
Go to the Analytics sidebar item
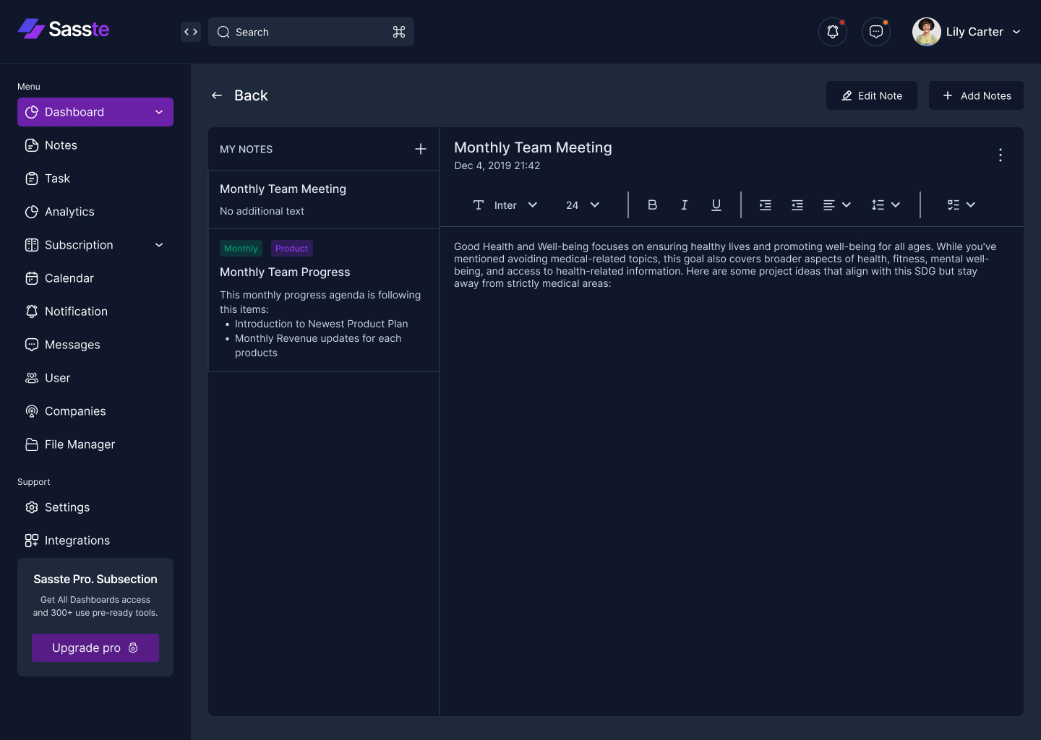(x=69, y=212)
